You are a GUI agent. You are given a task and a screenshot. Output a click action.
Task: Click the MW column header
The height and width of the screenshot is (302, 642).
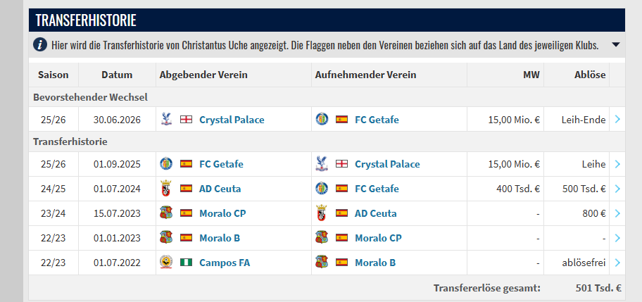pos(531,75)
